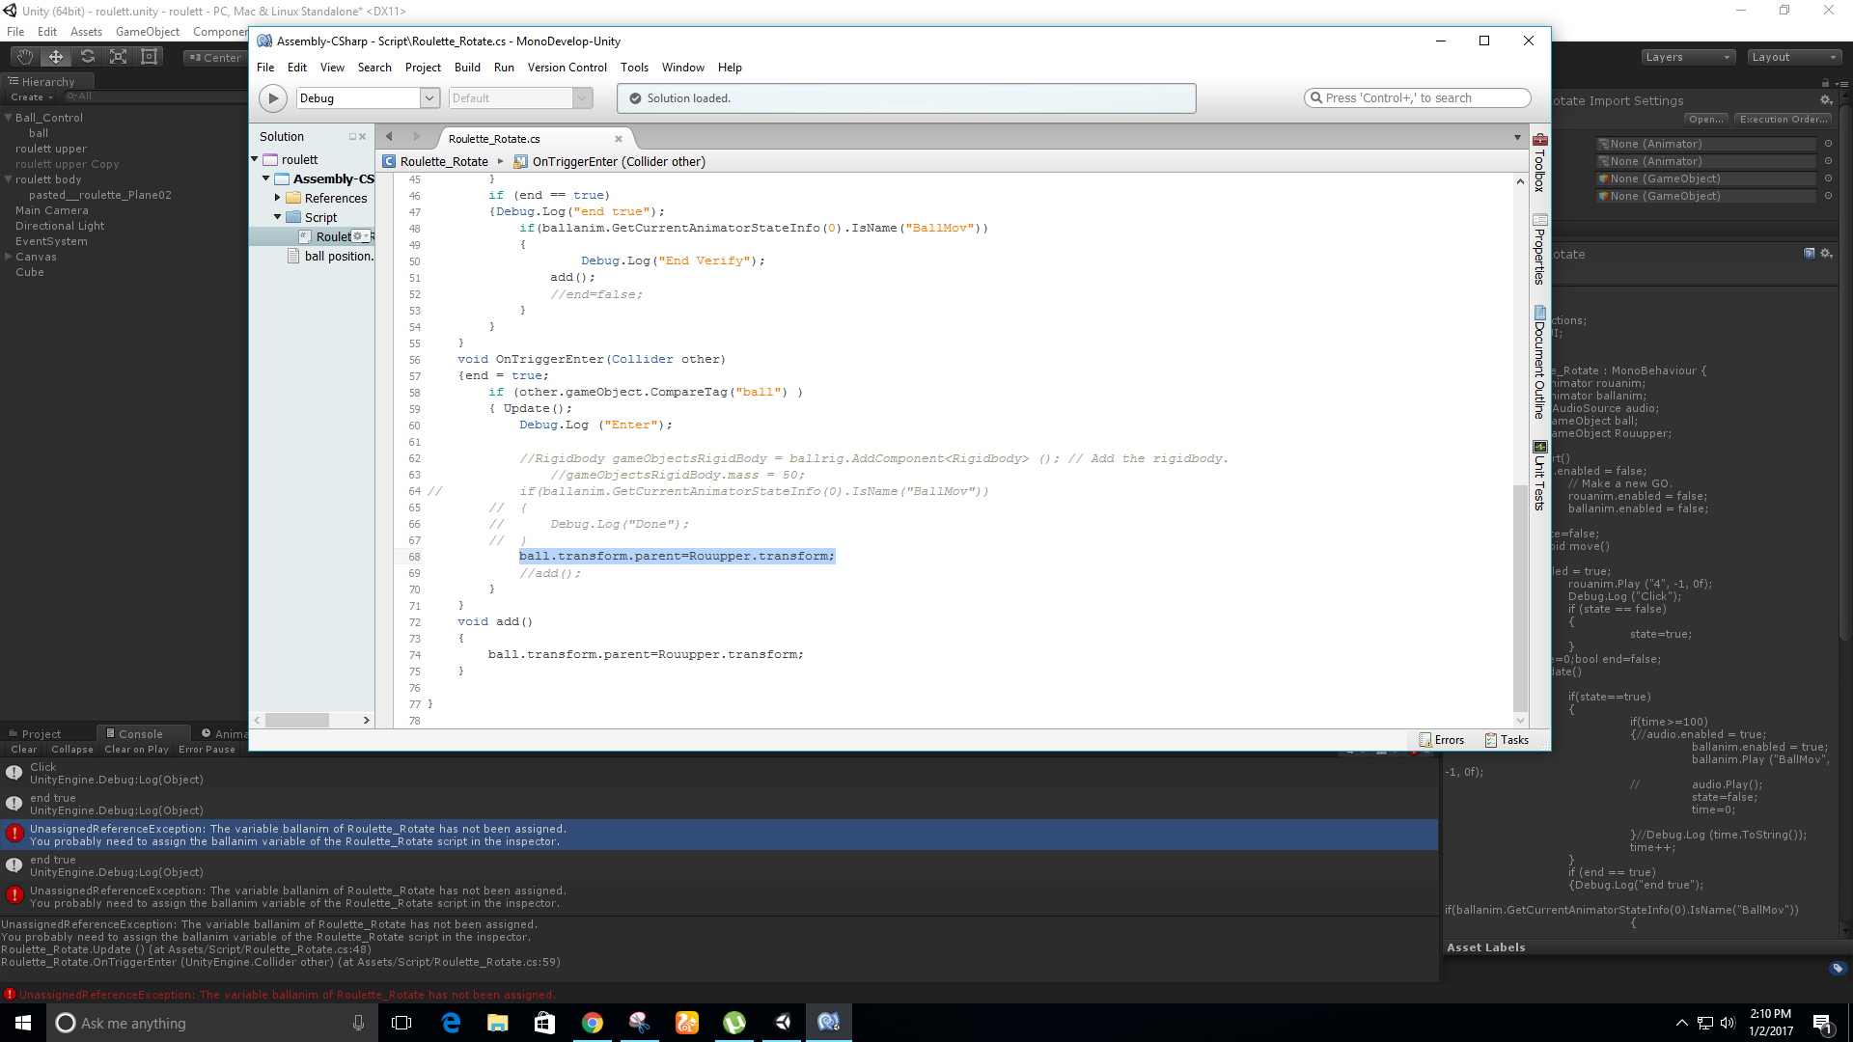Open the Layers dropdown in Unity
This screenshot has width=1853, height=1042.
point(1688,57)
